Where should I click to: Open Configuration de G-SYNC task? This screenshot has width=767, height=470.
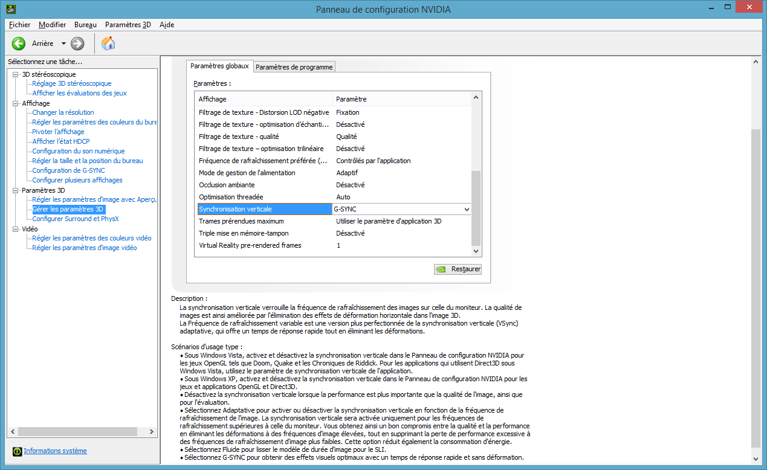68,170
